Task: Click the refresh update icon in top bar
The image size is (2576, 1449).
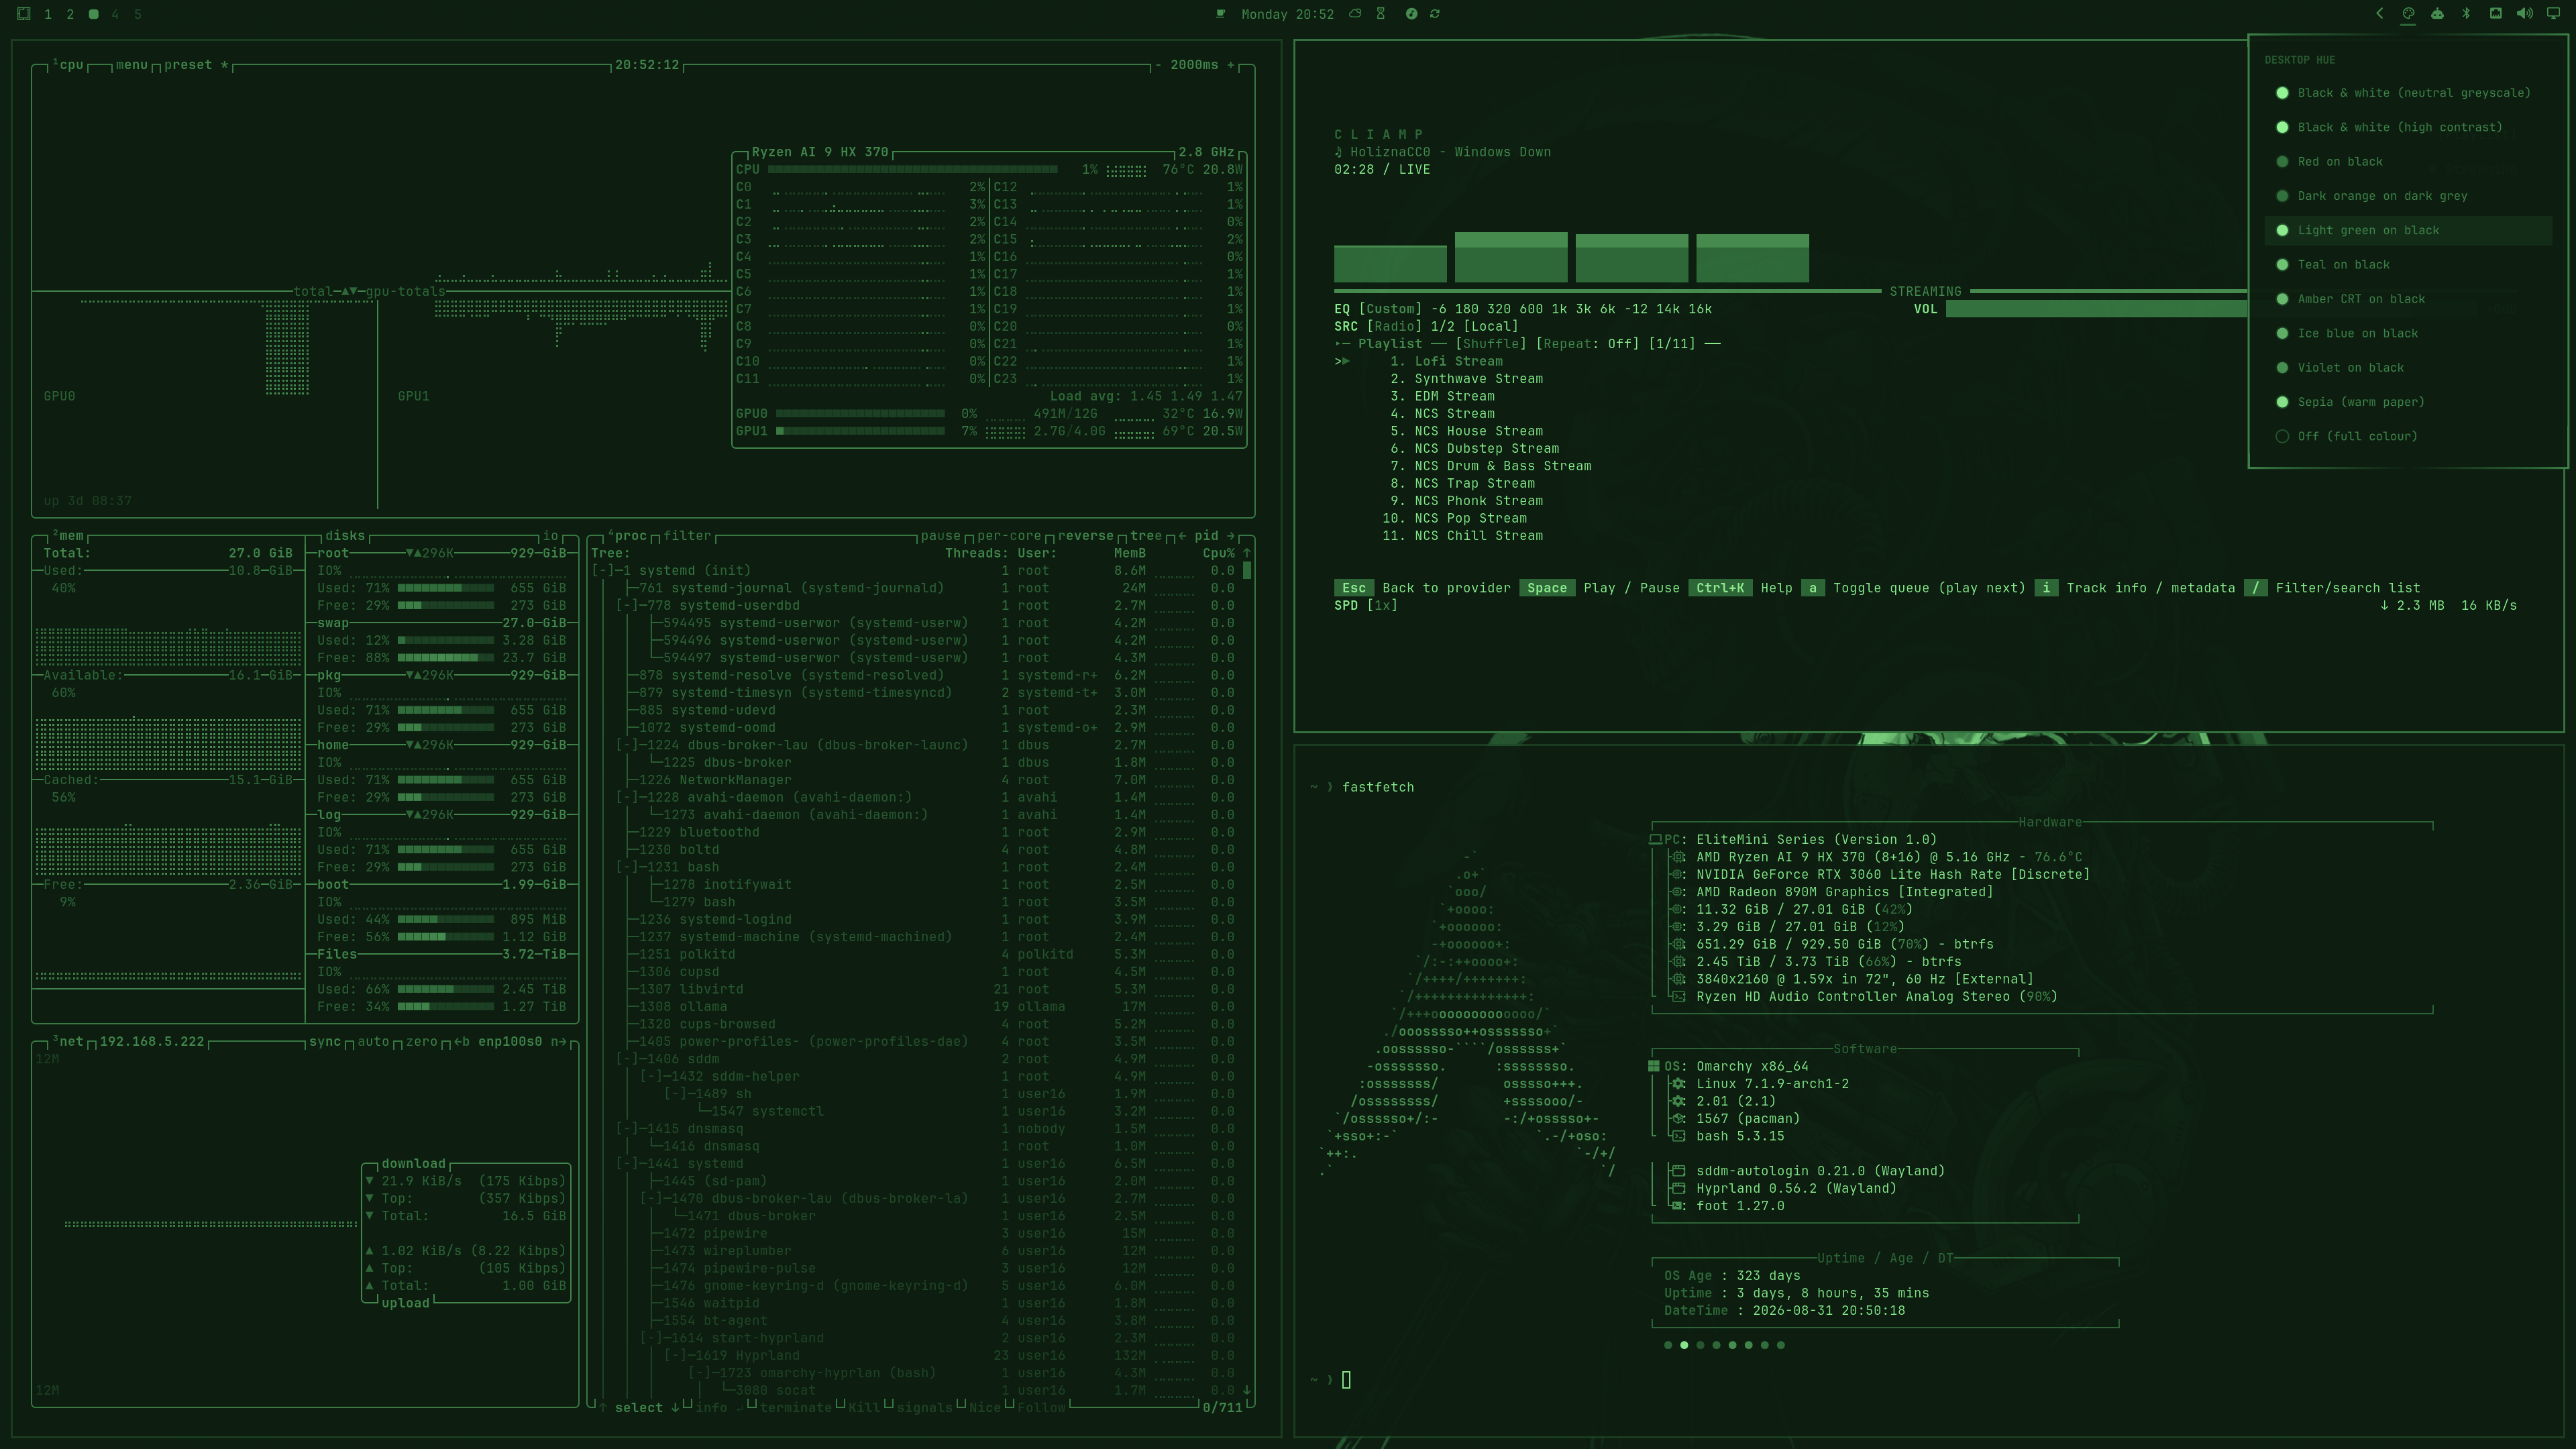Action: tap(1435, 14)
